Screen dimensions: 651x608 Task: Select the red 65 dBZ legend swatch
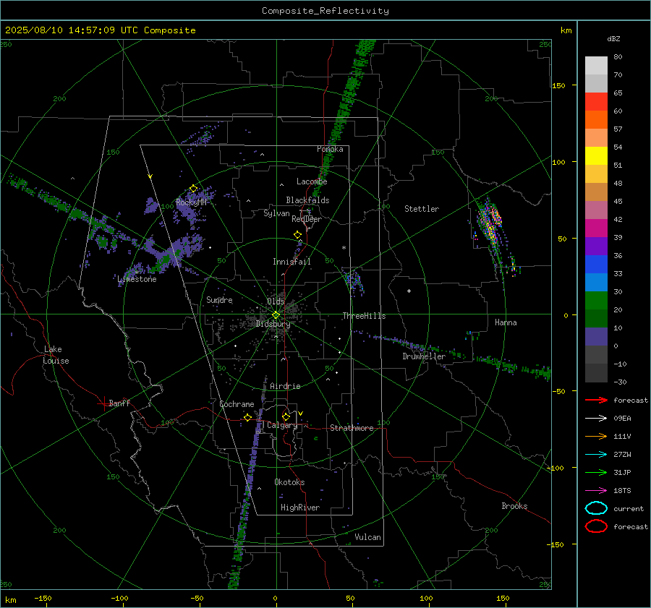[596, 101]
